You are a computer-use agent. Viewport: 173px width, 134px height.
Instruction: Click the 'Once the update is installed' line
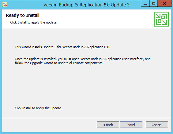click(x=83, y=59)
